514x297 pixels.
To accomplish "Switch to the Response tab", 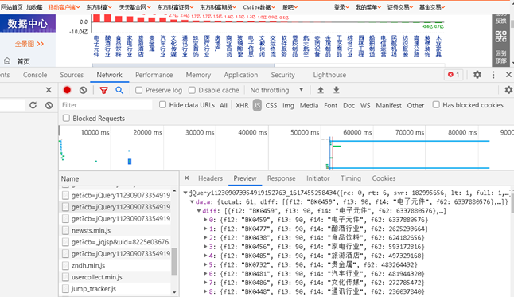I will tap(281, 178).
